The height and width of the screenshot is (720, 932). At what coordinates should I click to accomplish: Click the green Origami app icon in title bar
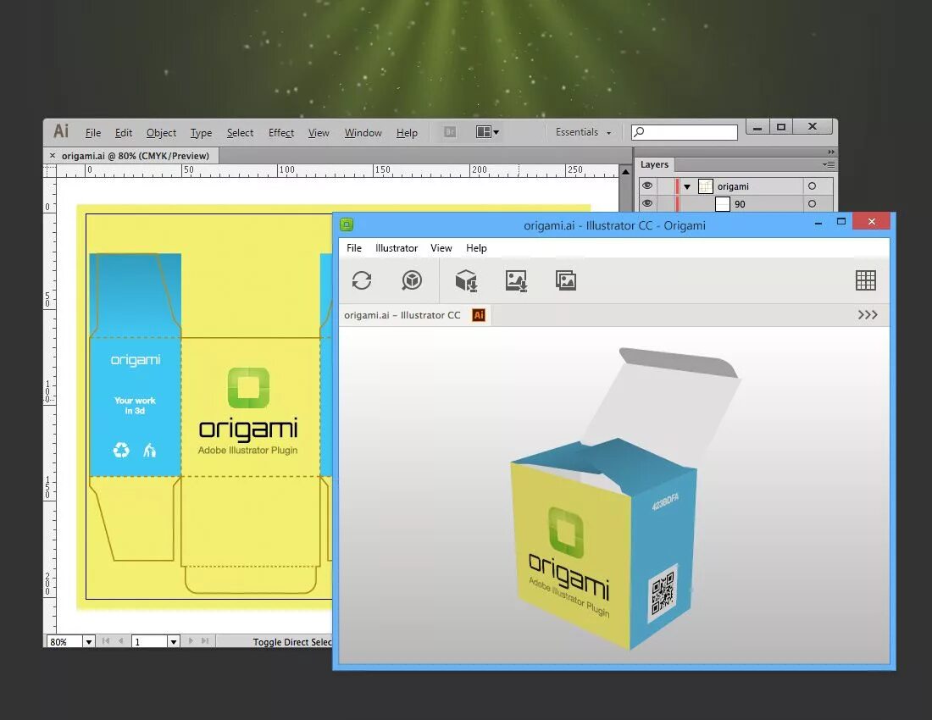tap(347, 224)
